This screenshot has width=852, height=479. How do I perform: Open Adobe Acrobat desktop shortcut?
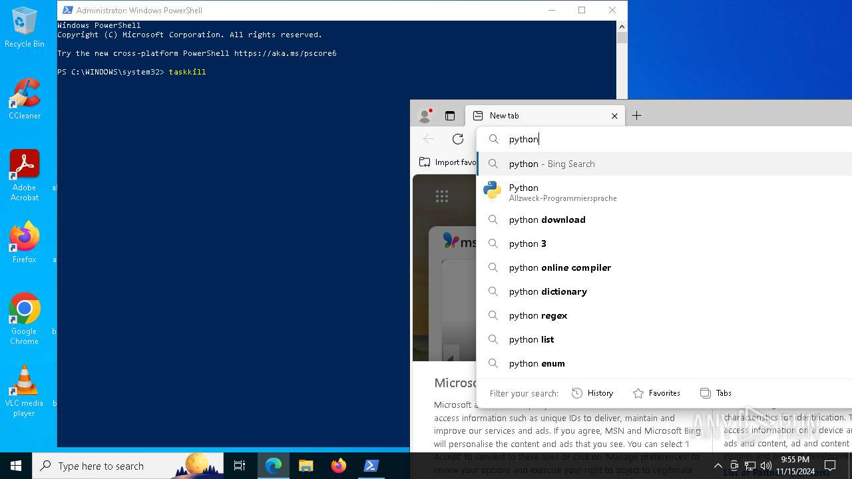[25, 175]
